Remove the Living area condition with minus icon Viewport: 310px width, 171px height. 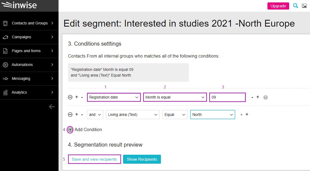tap(70, 114)
